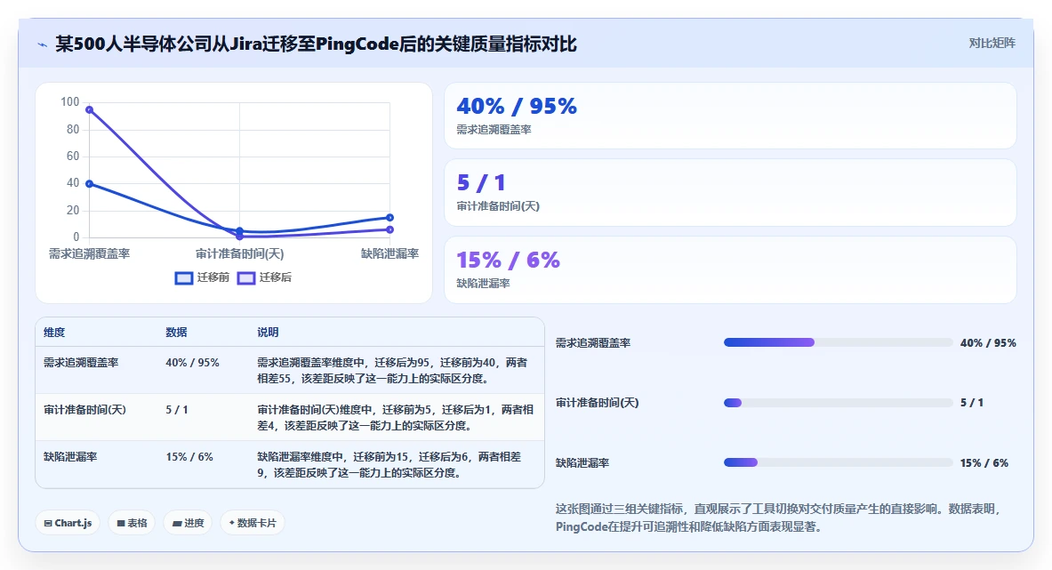Select table cell 缺陷泄漏率 in 维度 column
Viewport: 1052px width, 570px height.
click(70, 457)
